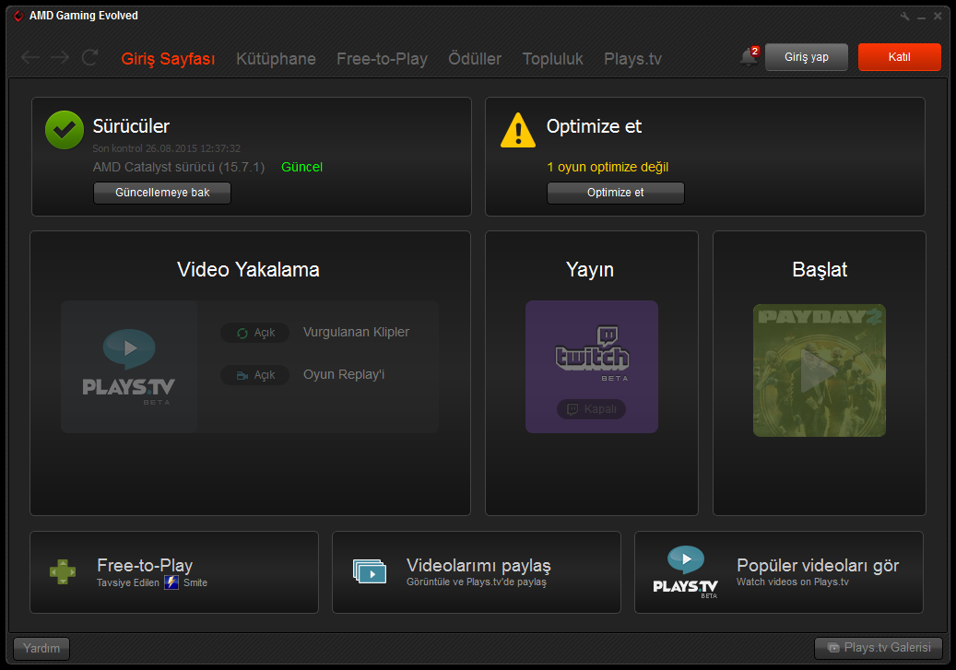Open settings wrench in title bar

904,17
